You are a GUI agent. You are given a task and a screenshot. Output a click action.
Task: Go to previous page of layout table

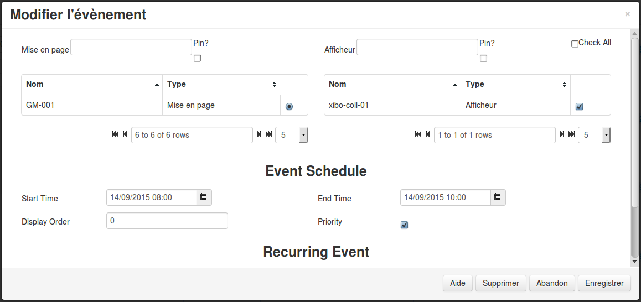click(125, 134)
